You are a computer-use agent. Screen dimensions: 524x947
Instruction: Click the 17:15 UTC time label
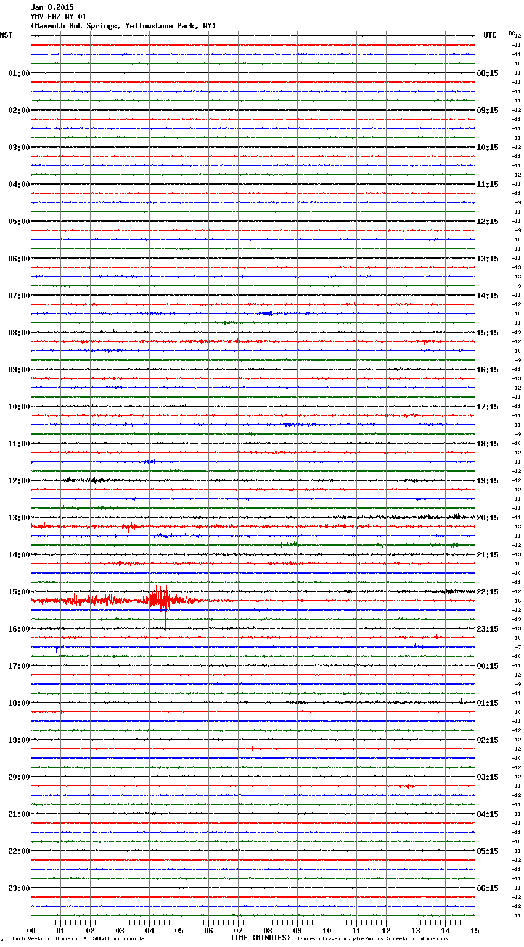488,407
